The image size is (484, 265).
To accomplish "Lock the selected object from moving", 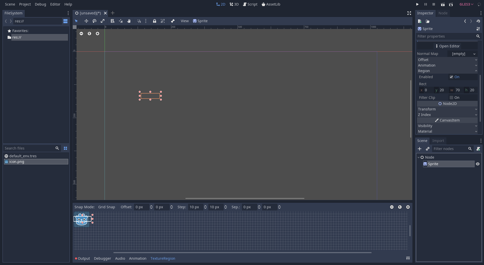I will click(x=154, y=21).
